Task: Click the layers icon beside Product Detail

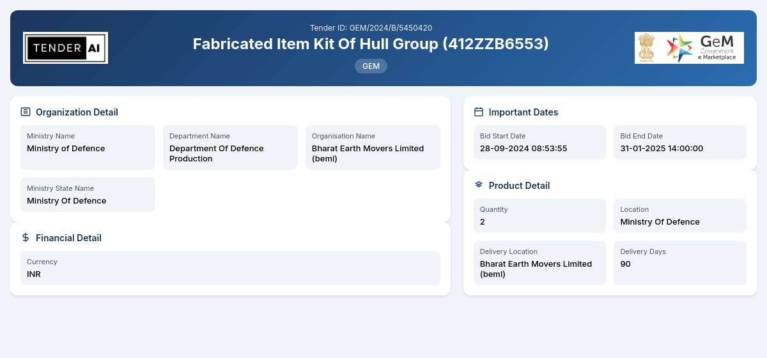Action: coord(479,185)
